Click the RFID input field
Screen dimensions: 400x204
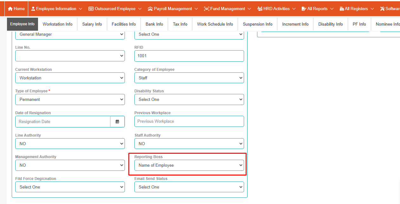pyautogui.click(x=189, y=56)
